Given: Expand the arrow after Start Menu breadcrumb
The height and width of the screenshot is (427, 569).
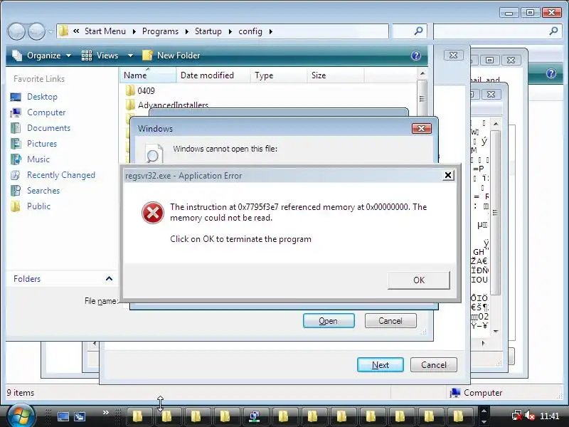Looking at the screenshot, I should [134, 31].
